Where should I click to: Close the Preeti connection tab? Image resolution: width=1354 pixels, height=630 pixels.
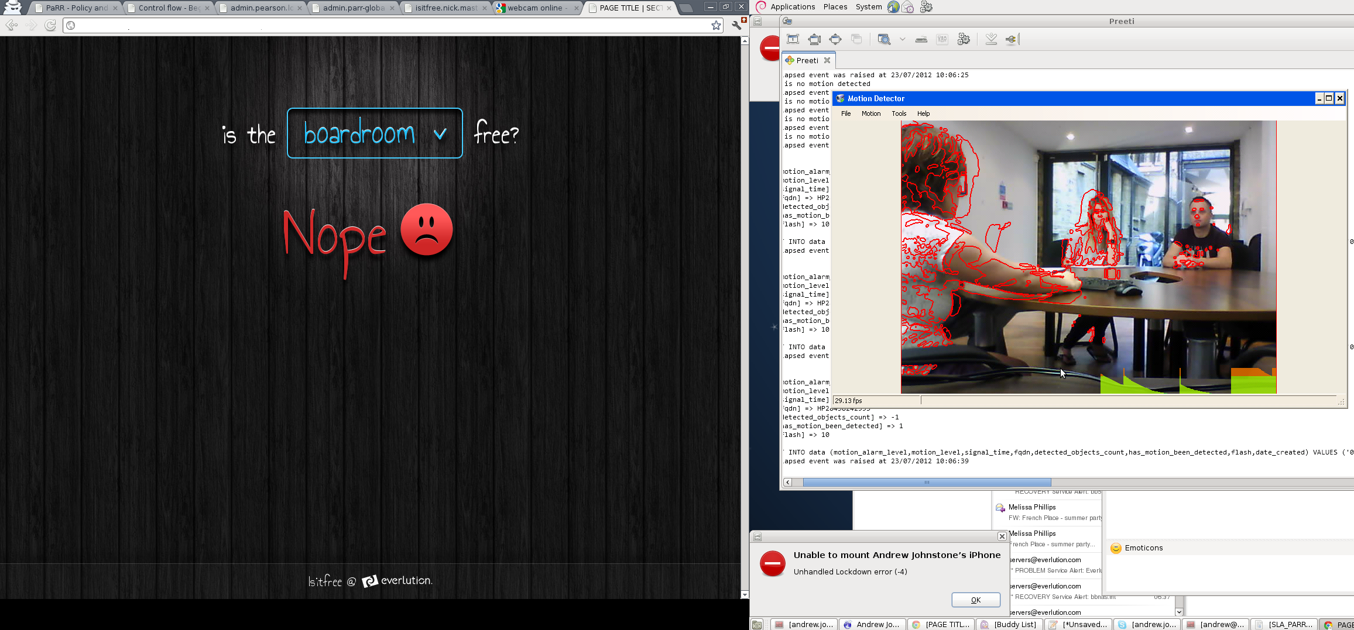pos(827,60)
